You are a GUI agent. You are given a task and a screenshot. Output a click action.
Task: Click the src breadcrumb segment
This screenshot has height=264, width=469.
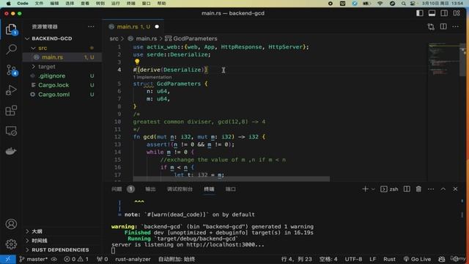pyautogui.click(x=114, y=39)
